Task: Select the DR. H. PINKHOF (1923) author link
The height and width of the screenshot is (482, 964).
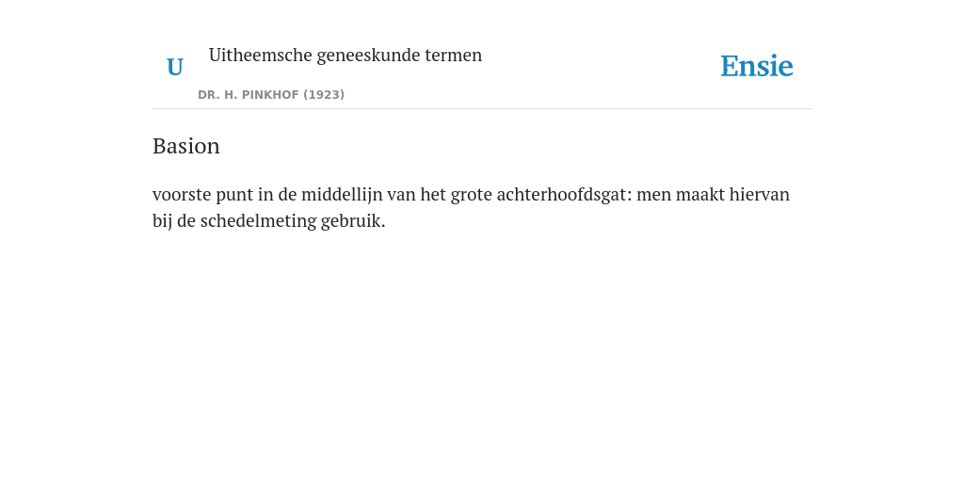Action: 271,95
